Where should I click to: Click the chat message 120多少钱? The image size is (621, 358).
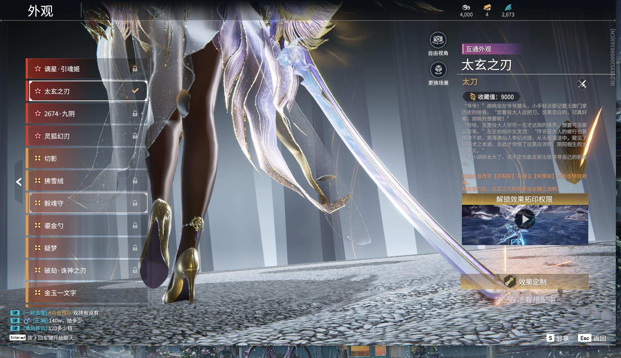coord(60,328)
